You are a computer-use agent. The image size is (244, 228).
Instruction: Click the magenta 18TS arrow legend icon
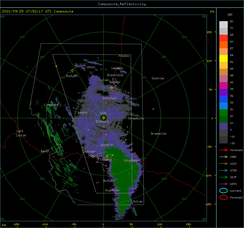[x=223, y=184]
